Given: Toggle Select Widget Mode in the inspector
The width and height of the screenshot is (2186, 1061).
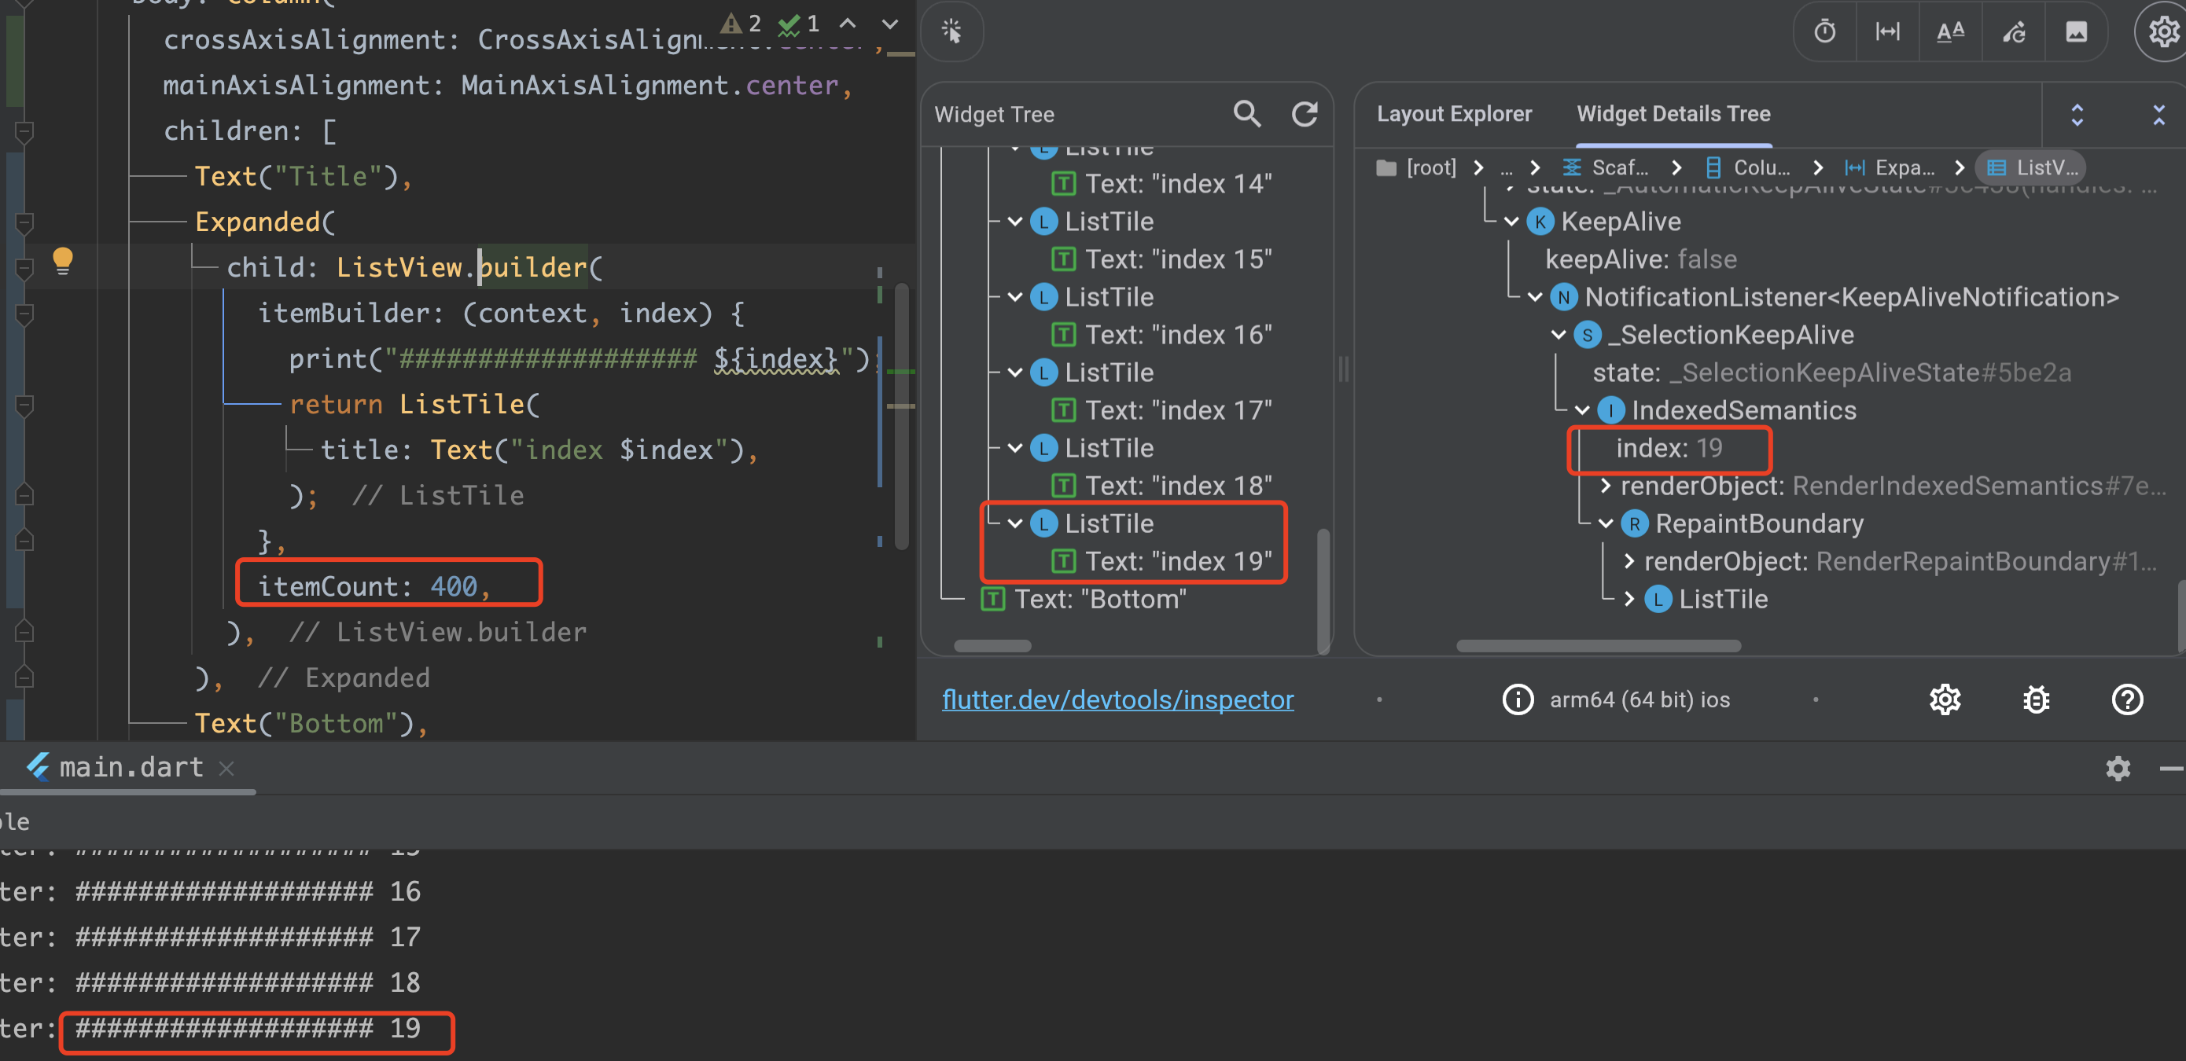Looking at the screenshot, I should 952,31.
